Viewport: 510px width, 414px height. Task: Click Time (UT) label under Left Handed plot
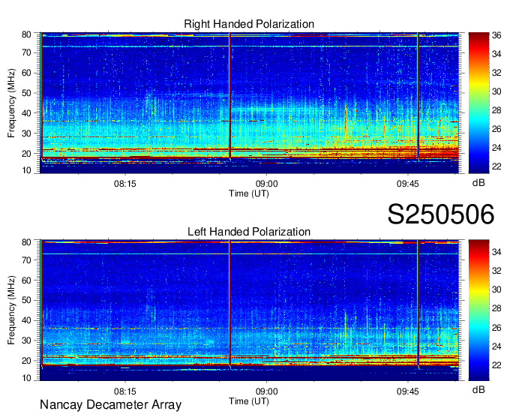[x=249, y=401]
